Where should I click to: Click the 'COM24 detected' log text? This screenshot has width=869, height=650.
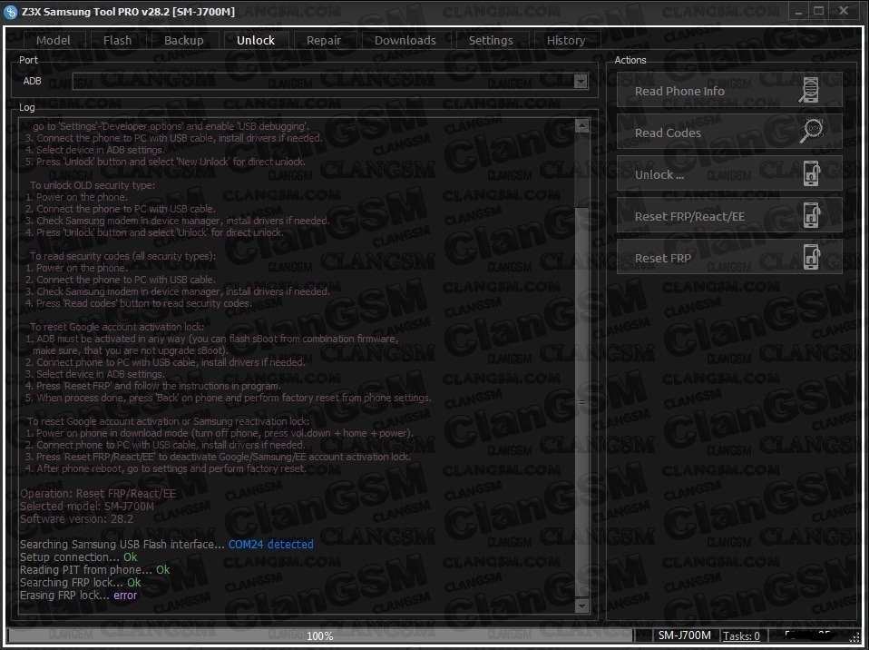271,544
